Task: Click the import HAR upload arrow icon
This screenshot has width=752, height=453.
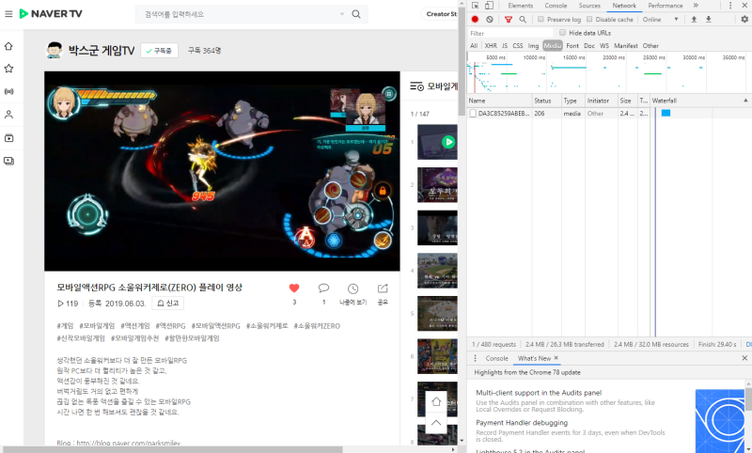Action: coord(694,19)
